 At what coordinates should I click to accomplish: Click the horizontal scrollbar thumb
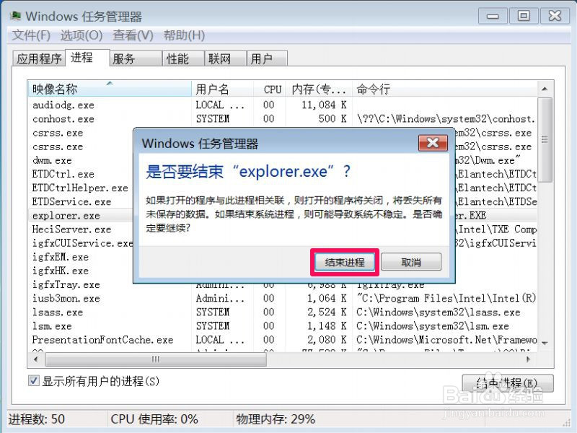[x=156, y=359]
